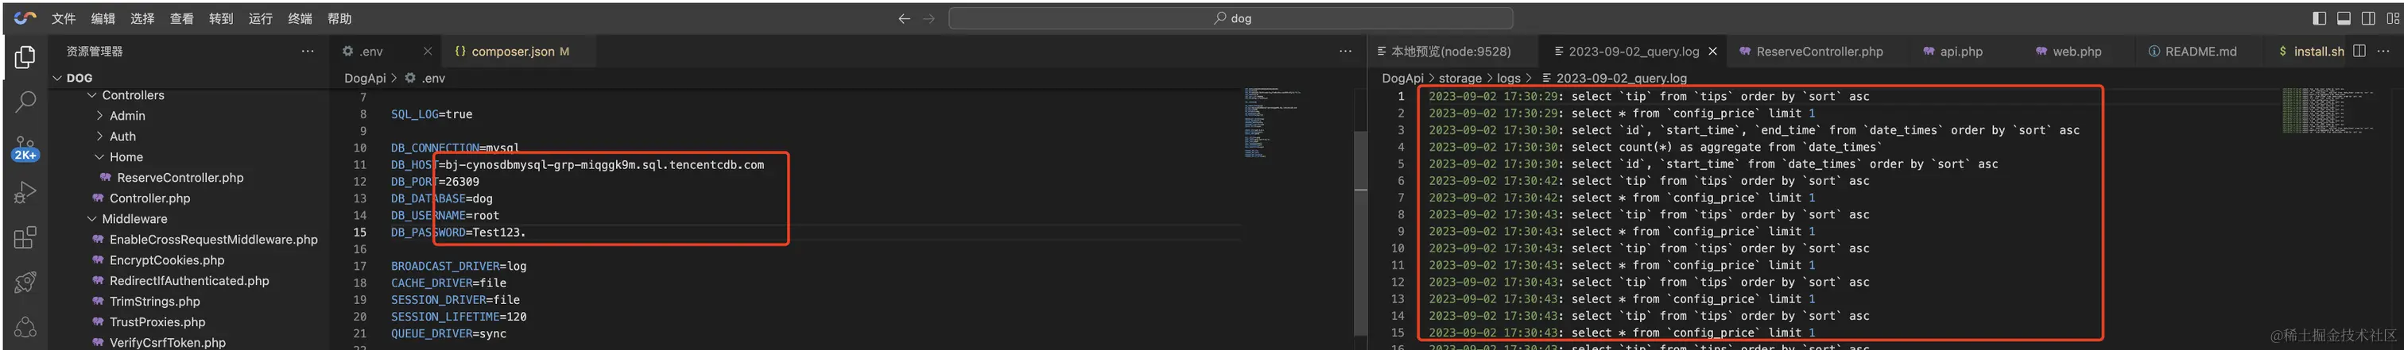This screenshot has width=2404, height=350.
Task: Open the Search view in activity bar
Action: tap(25, 101)
